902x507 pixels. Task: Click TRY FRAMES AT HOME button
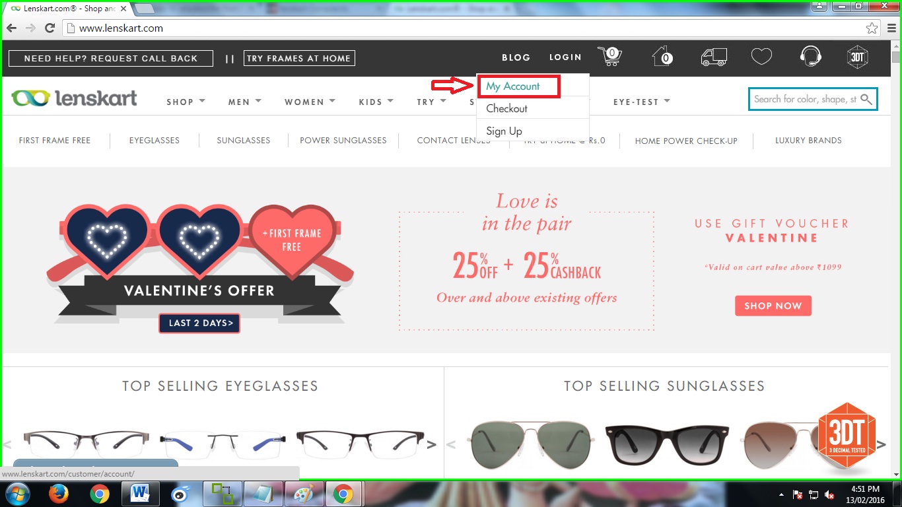point(299,58)
